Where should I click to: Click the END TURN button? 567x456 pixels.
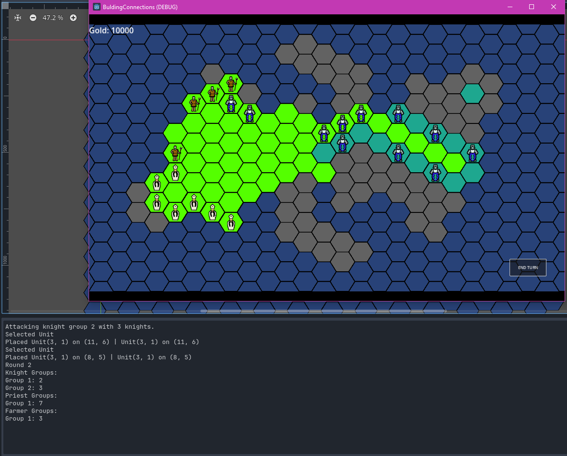[528, 267]
